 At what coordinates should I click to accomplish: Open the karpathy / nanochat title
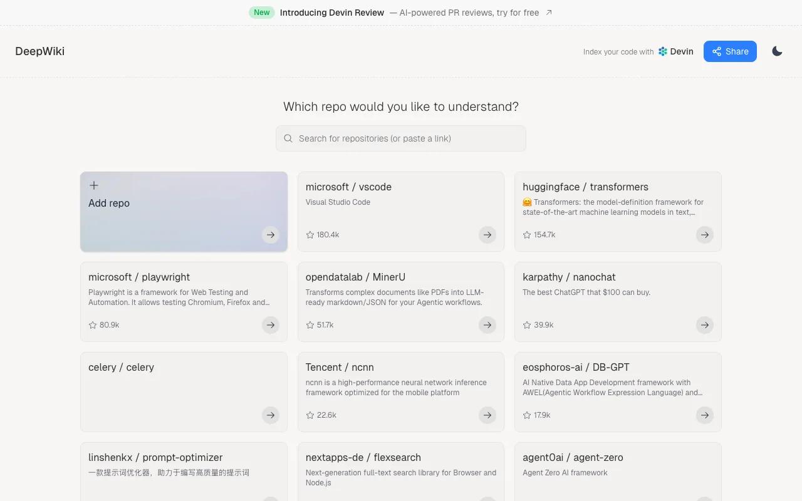(x=569, y=277)
